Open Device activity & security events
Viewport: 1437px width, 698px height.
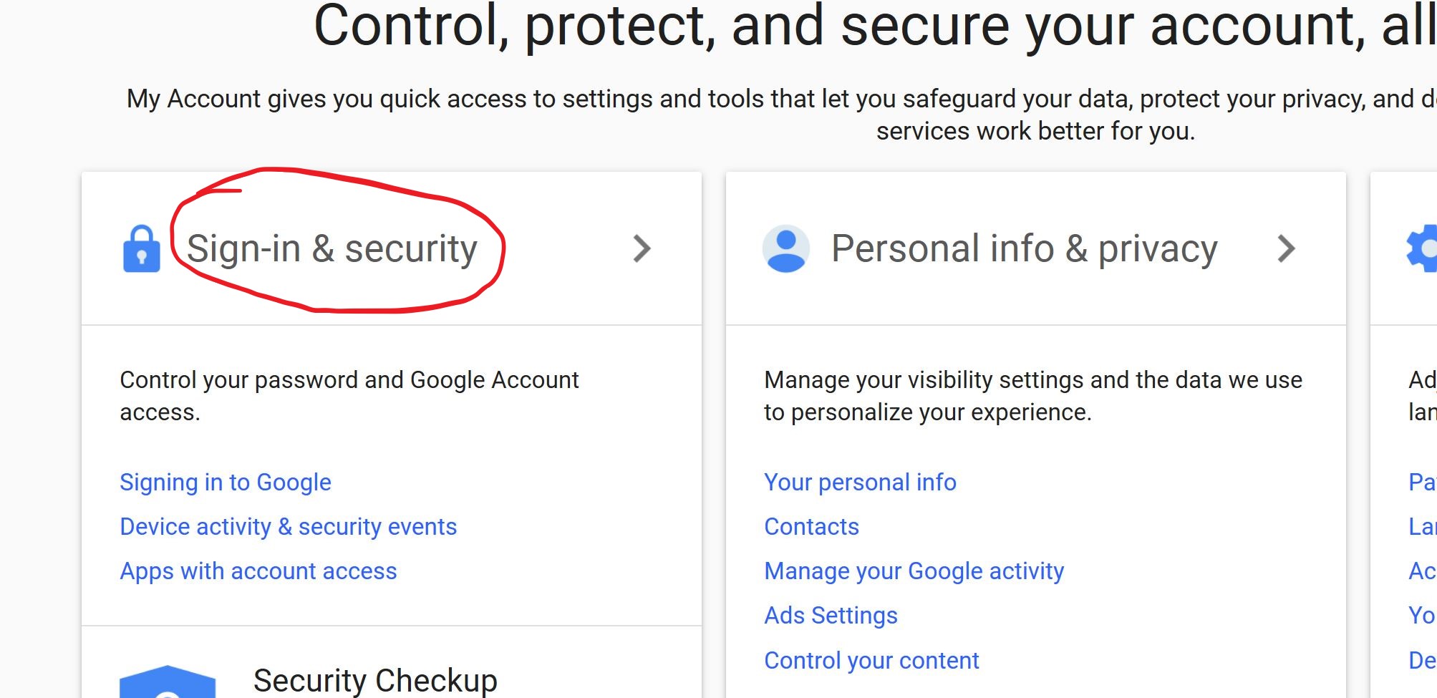289,527
